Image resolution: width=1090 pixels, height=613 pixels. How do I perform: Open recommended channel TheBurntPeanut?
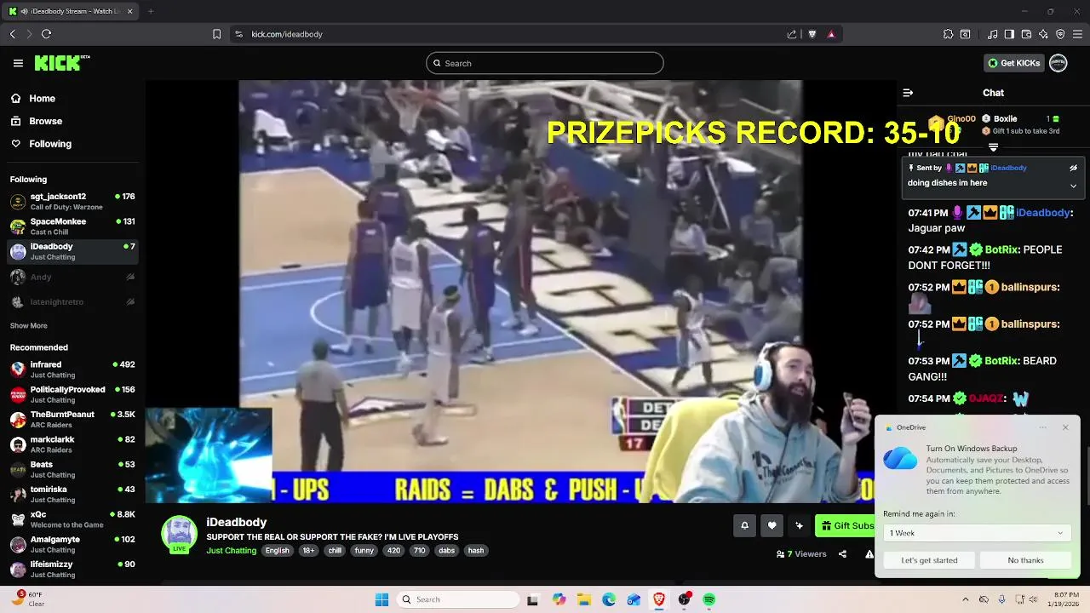pos(72,420)
